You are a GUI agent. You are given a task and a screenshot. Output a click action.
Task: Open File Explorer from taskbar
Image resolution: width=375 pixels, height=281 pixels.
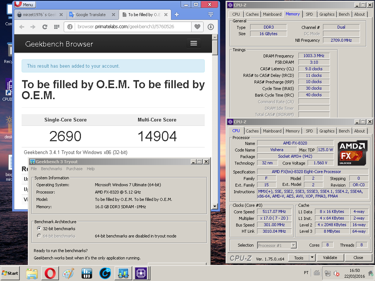pos(32,273)
